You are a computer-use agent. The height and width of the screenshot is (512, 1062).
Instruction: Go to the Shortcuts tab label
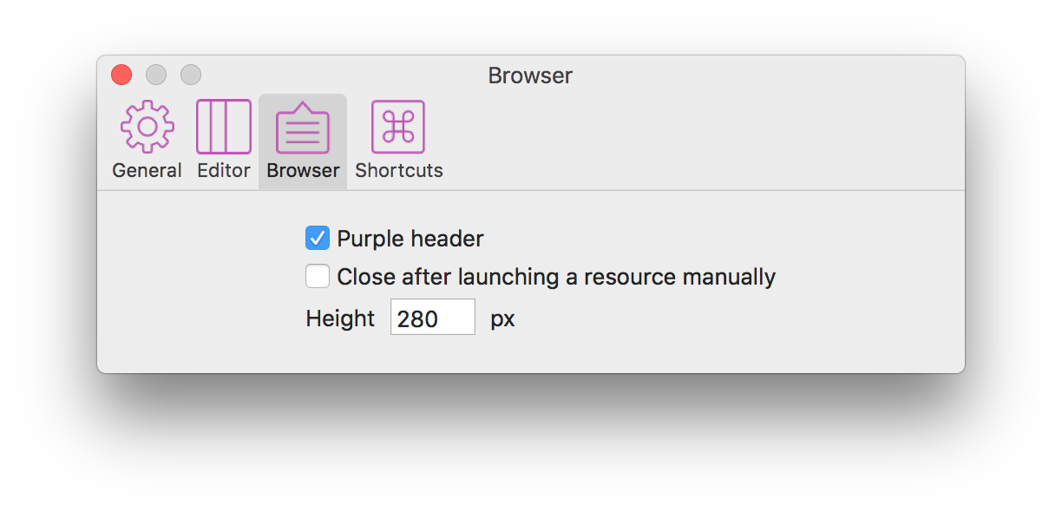coord(399,170)
